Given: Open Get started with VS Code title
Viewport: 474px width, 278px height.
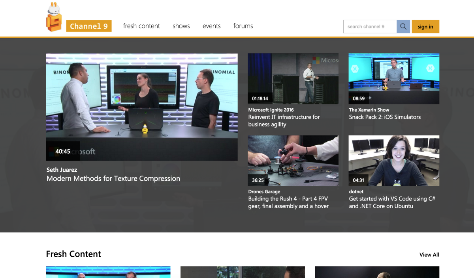Looking at the screenshot, I should coord(392,202).
